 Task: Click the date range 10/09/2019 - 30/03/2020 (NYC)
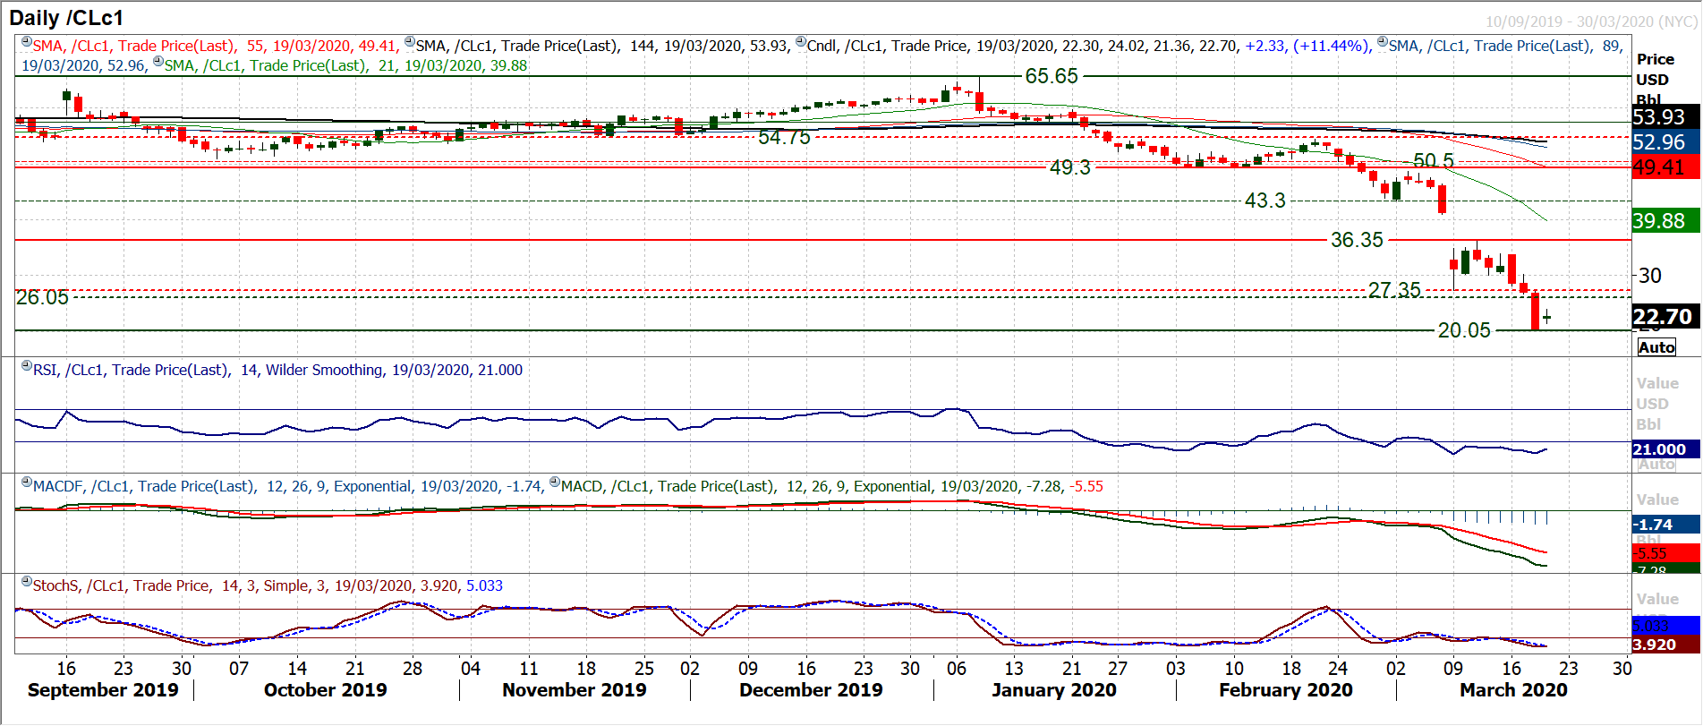click(x=1591, y=21)
